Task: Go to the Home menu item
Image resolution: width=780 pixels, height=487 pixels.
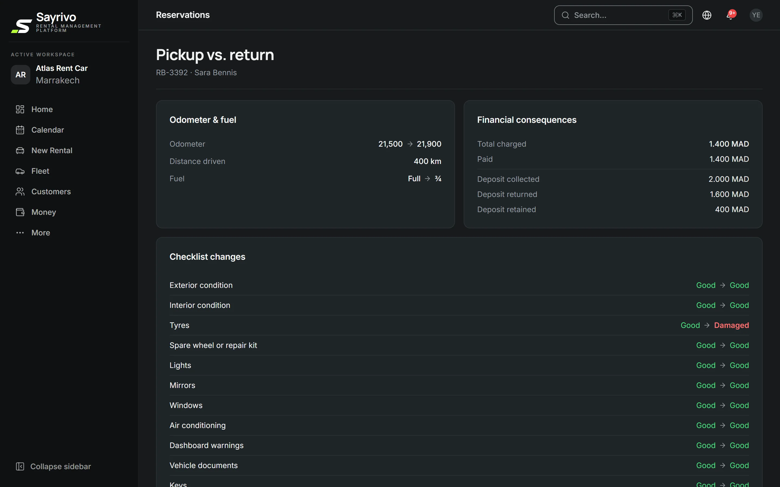Action: point(42,109)
